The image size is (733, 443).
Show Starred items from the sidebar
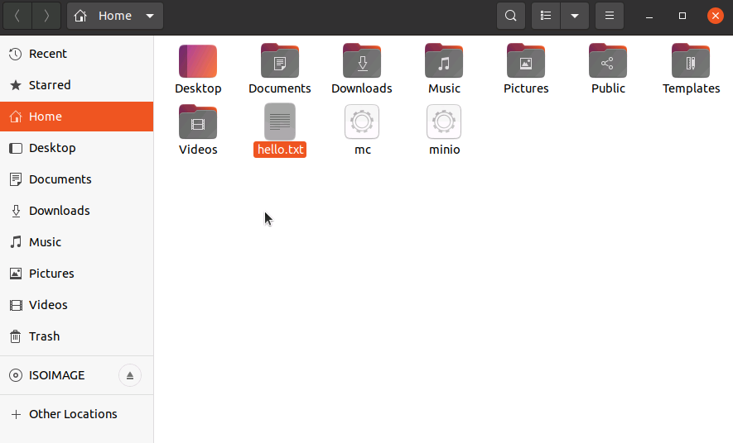point(50,85)
